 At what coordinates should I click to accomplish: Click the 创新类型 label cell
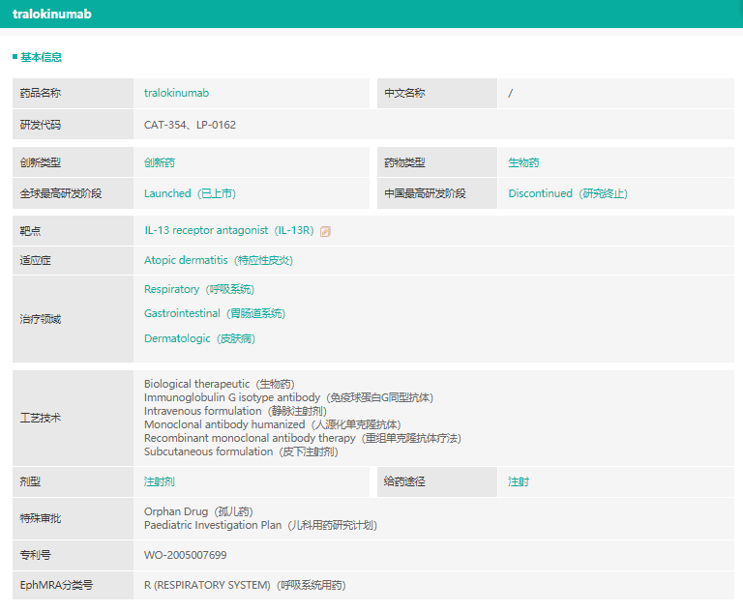(73, 162)
